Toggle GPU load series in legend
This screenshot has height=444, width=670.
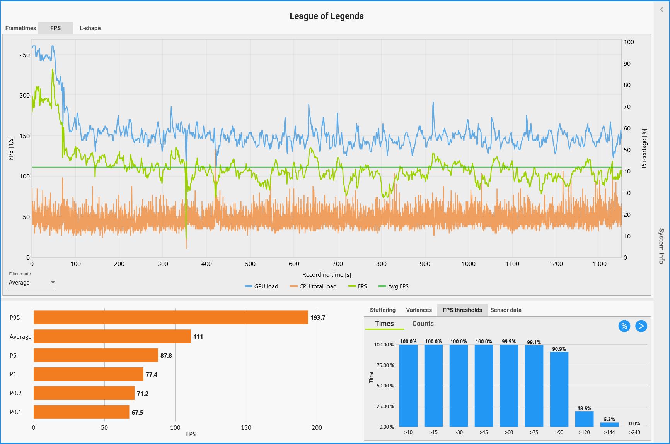point(262,286)
